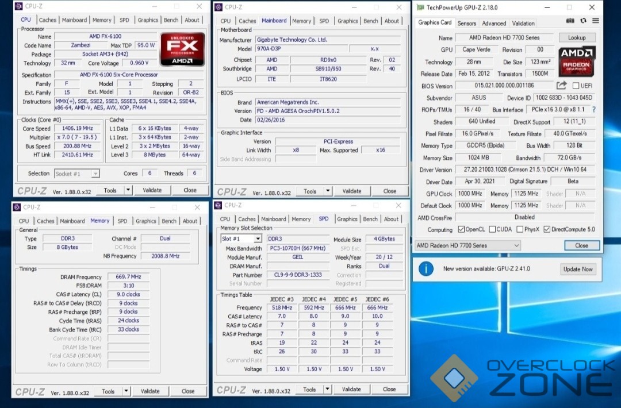621x408 pixels.
Task: Click the Core Speed value 1406.19 MHz
Action: pyautogui.click(x=77, y=129)
